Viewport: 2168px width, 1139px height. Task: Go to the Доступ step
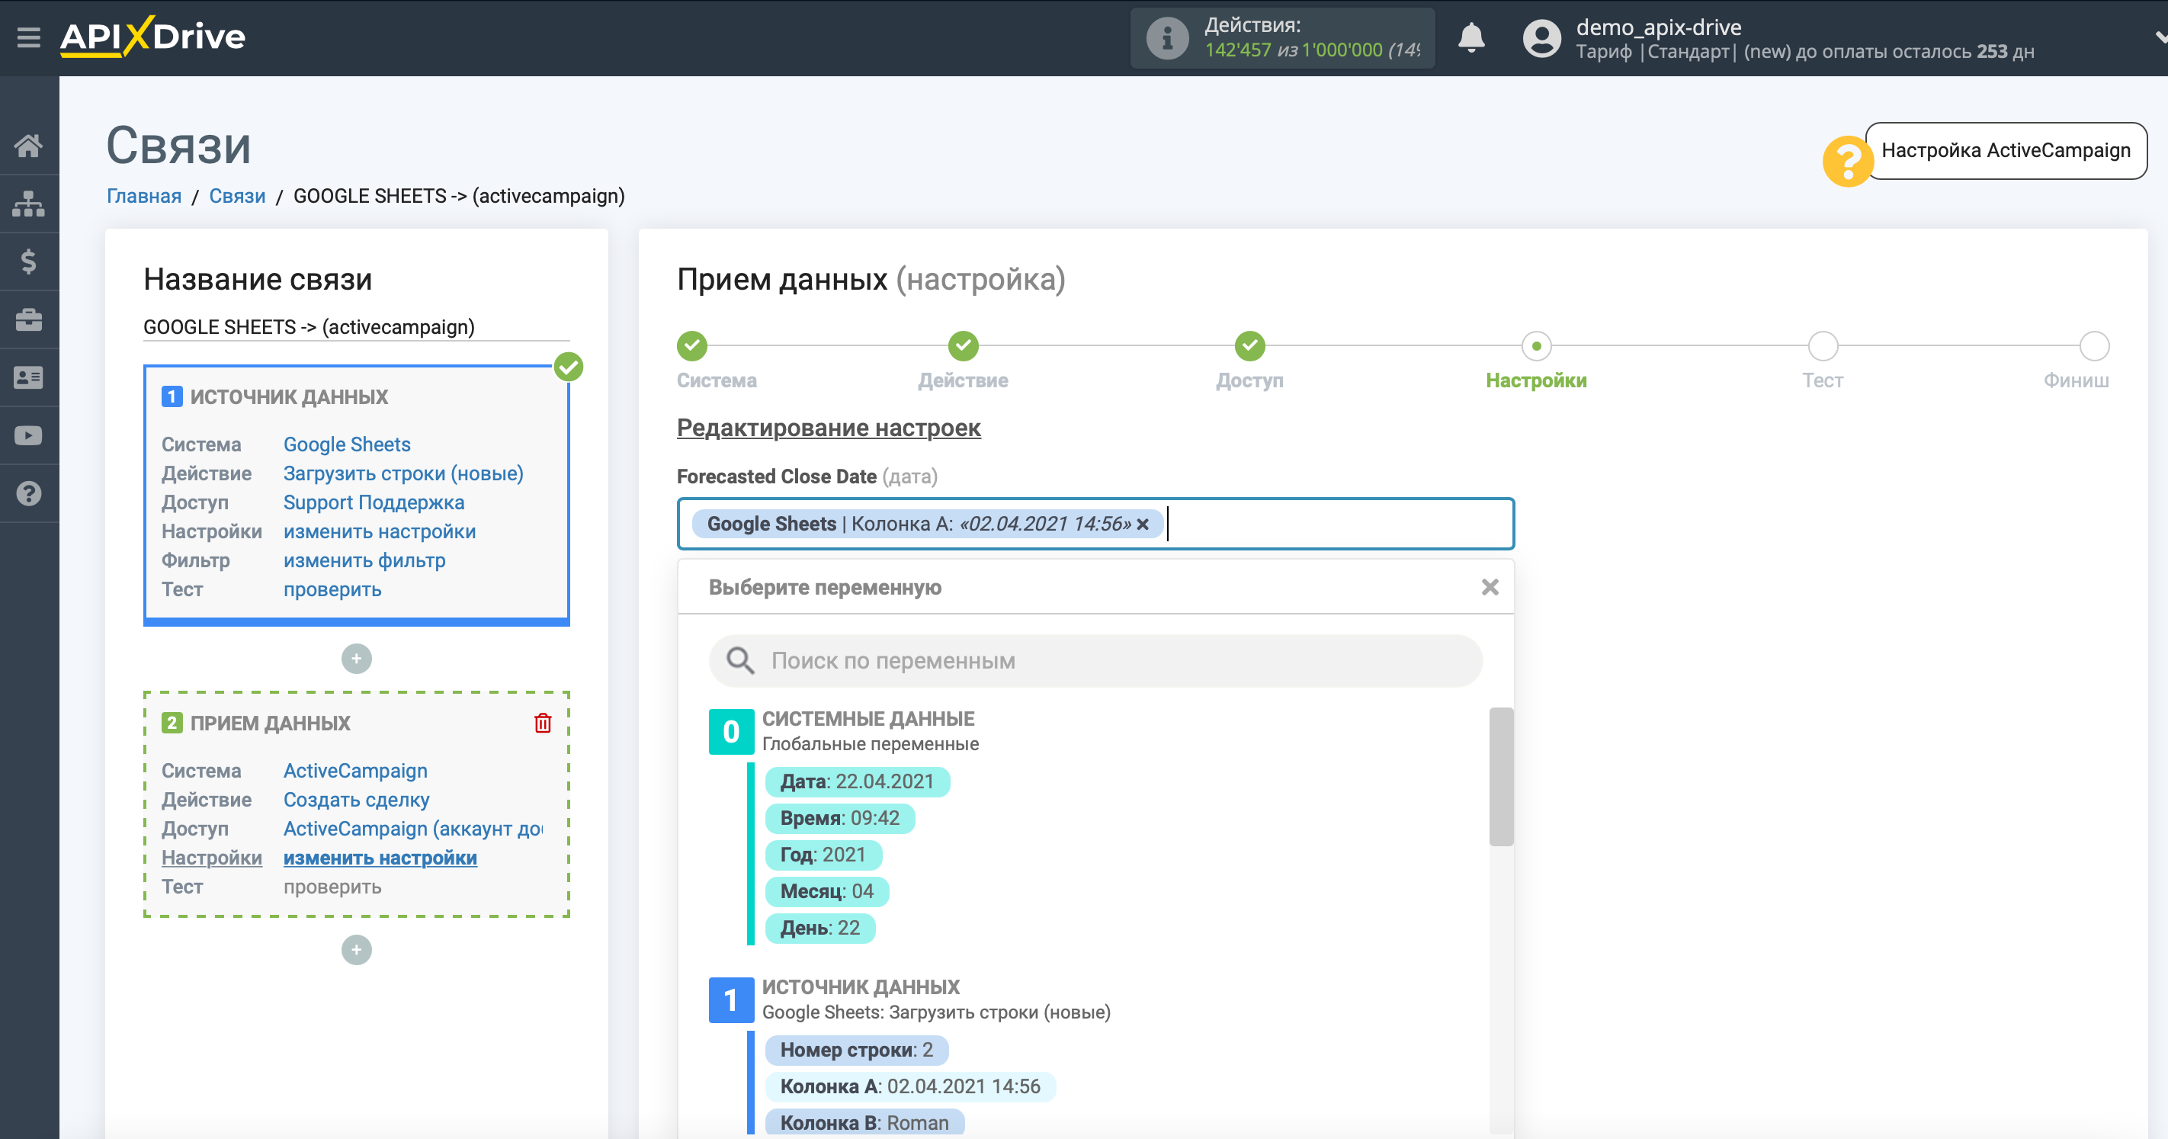1249,346
